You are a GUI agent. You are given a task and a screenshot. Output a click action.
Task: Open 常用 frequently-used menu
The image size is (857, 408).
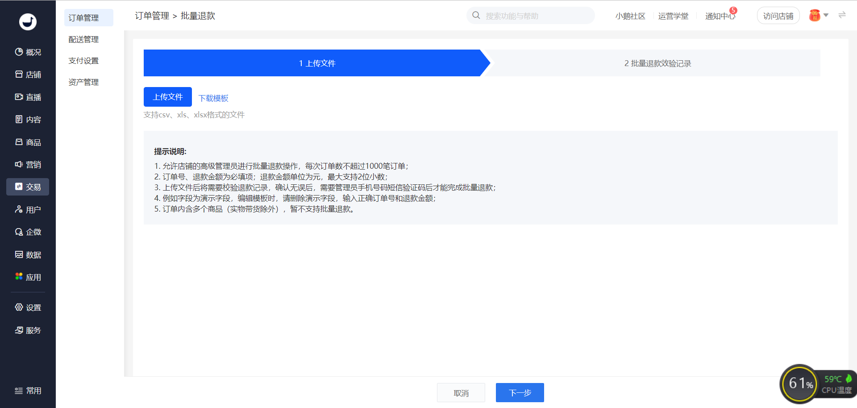(x=28, y=391)
